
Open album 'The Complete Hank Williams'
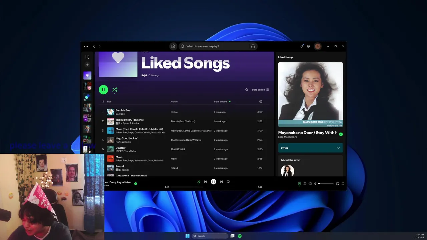click(x=186, y=140)
